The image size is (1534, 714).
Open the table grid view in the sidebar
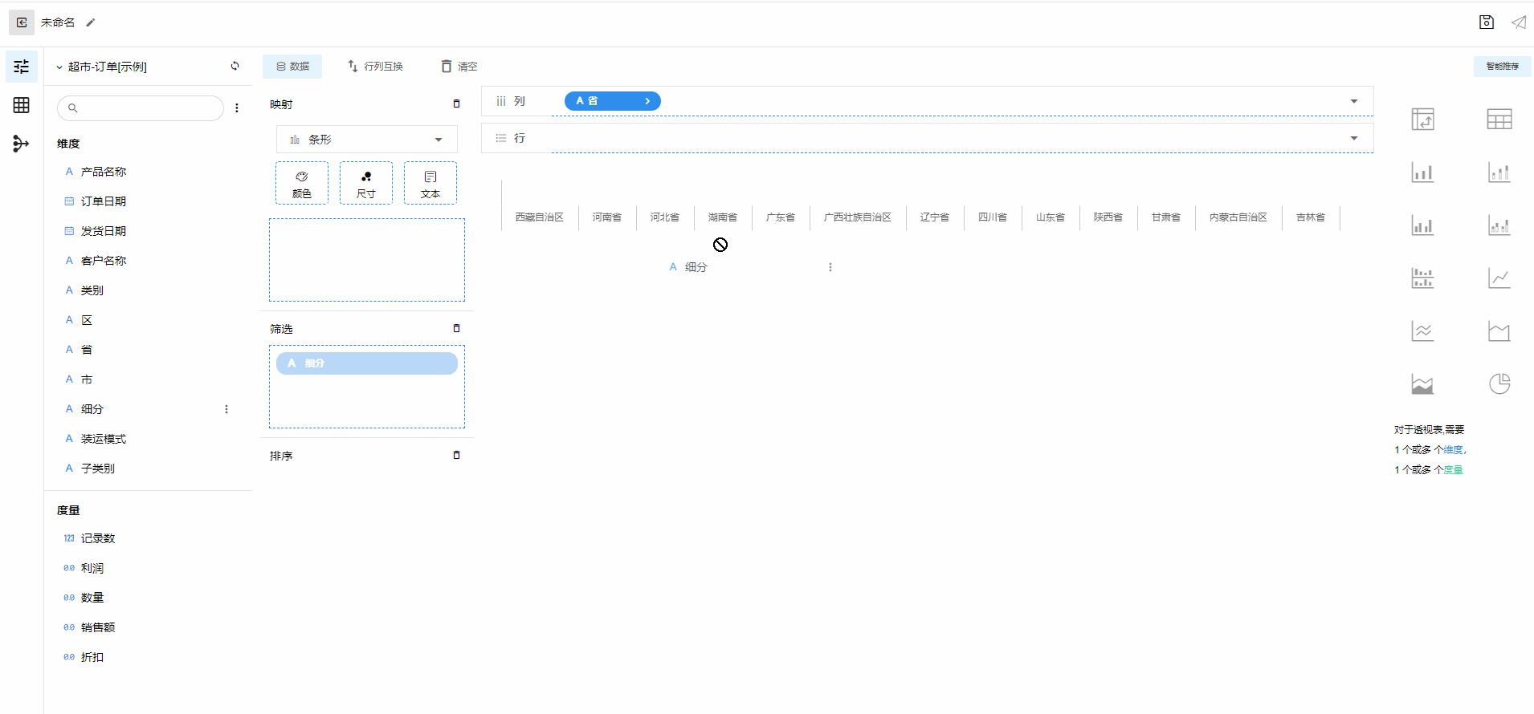coord(22,105)
